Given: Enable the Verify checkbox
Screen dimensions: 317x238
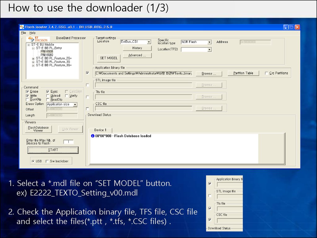Looking at the screenshot, I should (67, 96).
